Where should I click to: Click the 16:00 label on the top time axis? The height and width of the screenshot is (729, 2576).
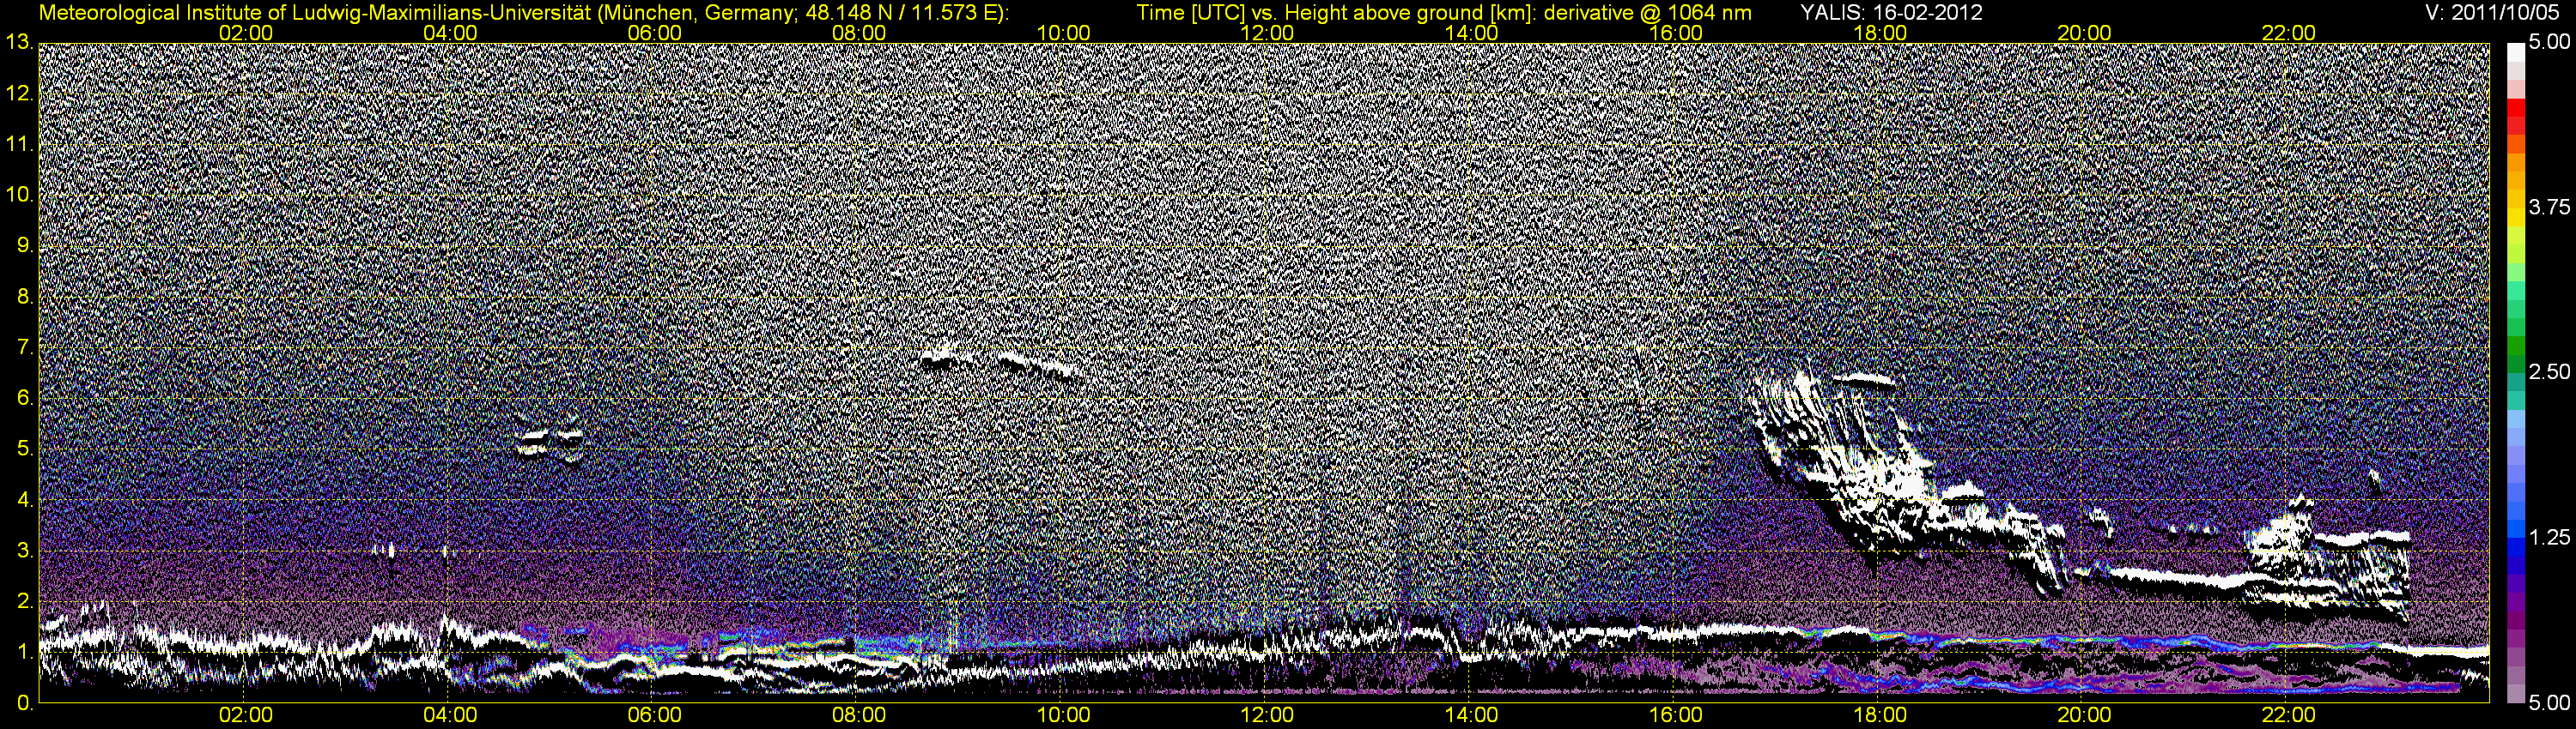(1676, 33)
